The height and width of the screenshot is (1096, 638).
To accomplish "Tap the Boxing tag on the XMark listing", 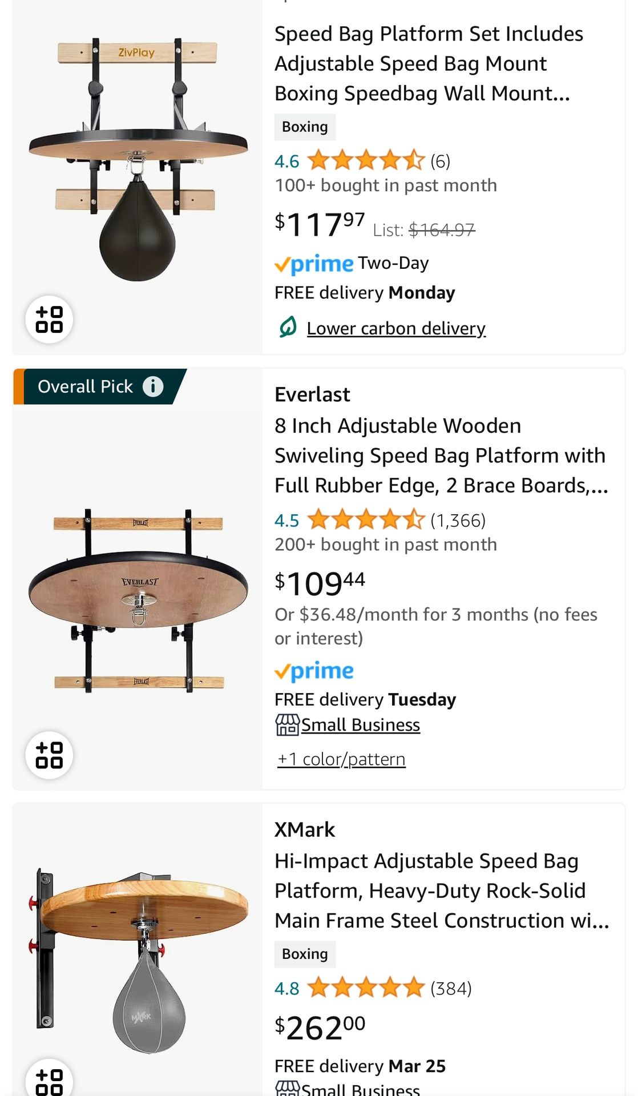I will pyautogui.click(x=305, y=954).
